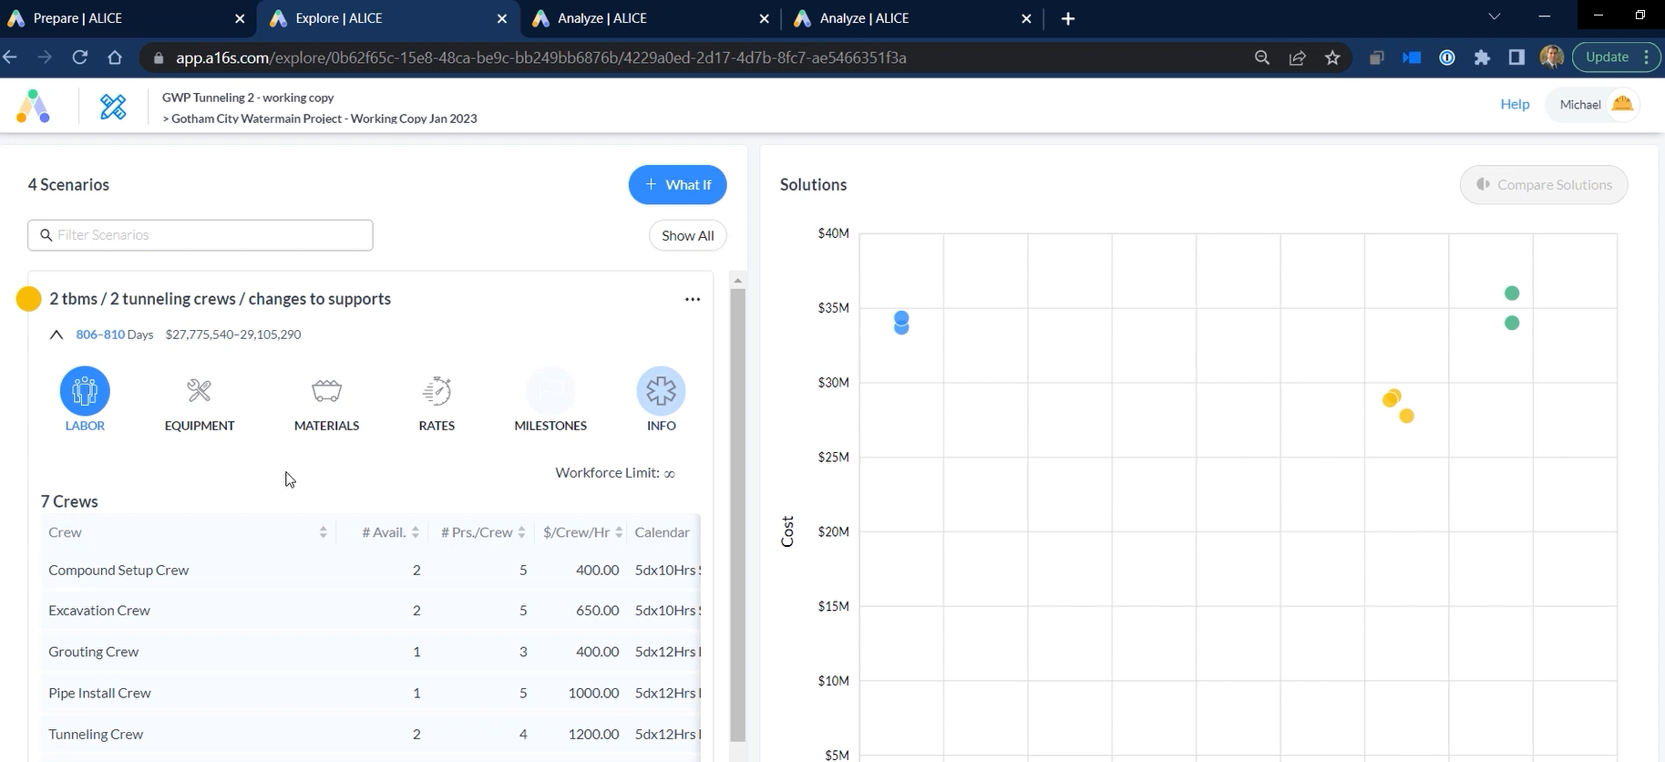The image size is (1665, 762).
Task: Go to browser home page
Action: click(115, 57)
